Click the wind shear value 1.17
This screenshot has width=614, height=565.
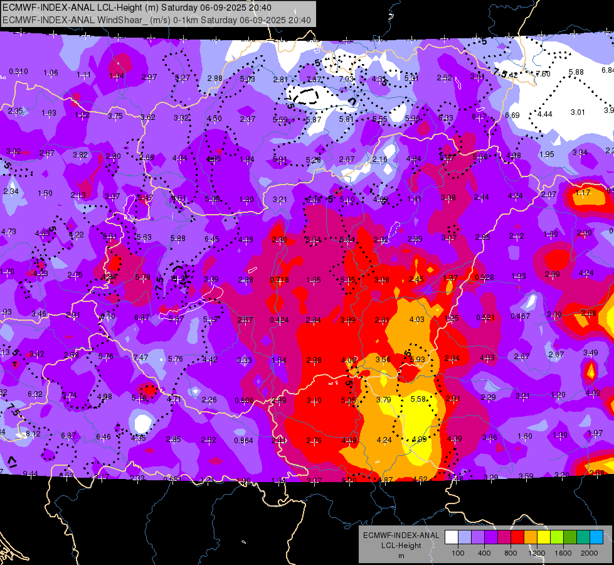click(x=583, y=192)
